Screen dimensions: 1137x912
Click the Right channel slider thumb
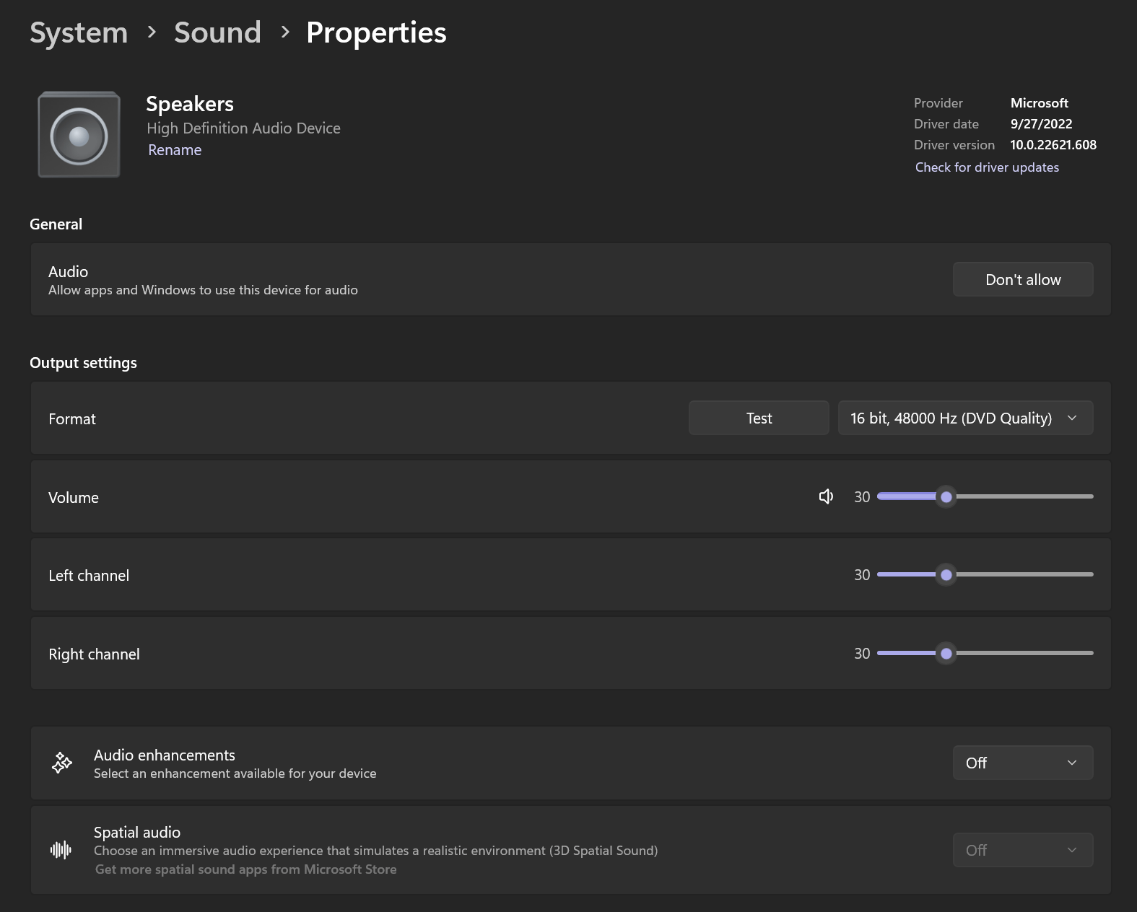946,654
